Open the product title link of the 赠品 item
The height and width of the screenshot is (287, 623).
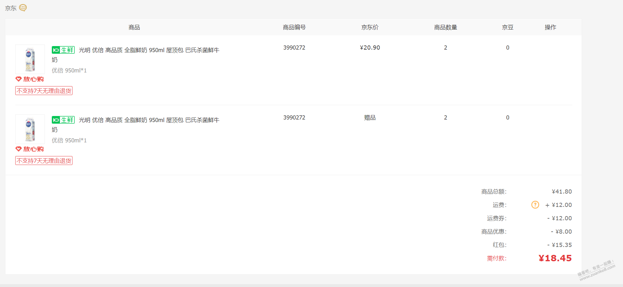[x=149, y=120]
